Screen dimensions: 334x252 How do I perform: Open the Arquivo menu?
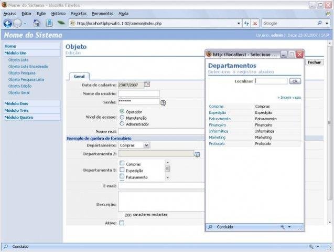pyautogui.click(x=10, y=14)
